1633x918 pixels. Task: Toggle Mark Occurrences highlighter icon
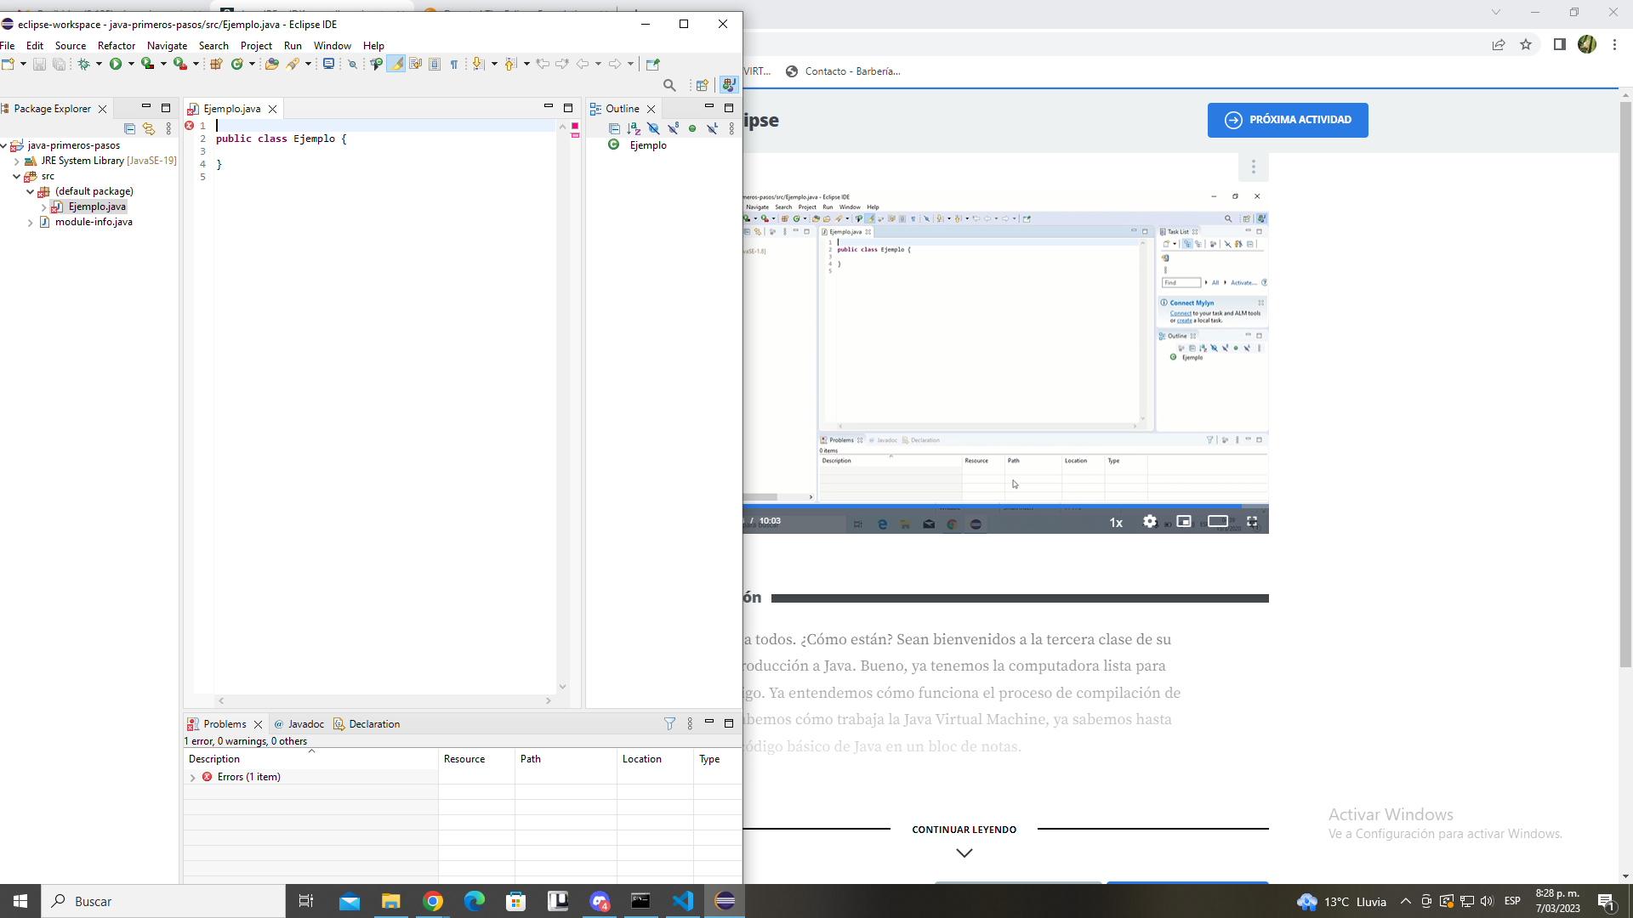395,64
